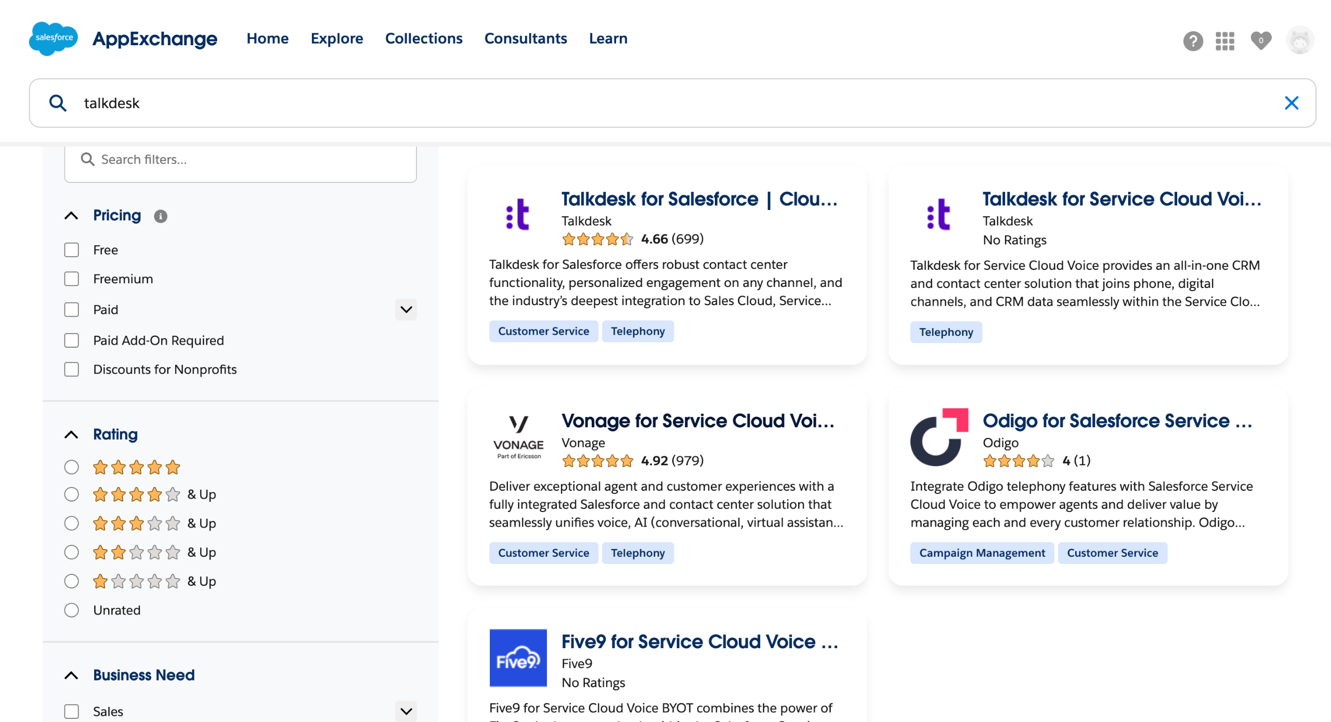Open favorites heart icon
This screenshot has height=722, width=1331.
pyautogui.click(x=1260, y=41)
